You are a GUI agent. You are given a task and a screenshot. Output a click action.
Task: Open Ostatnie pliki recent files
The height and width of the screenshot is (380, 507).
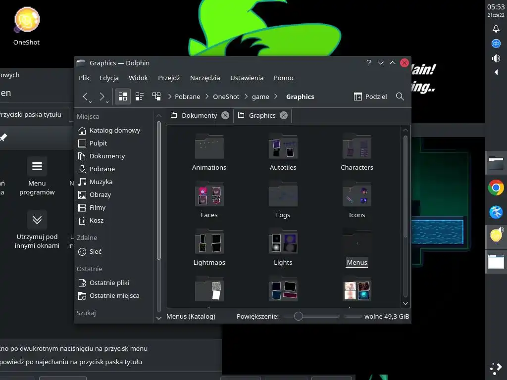[x=104, y=283]
